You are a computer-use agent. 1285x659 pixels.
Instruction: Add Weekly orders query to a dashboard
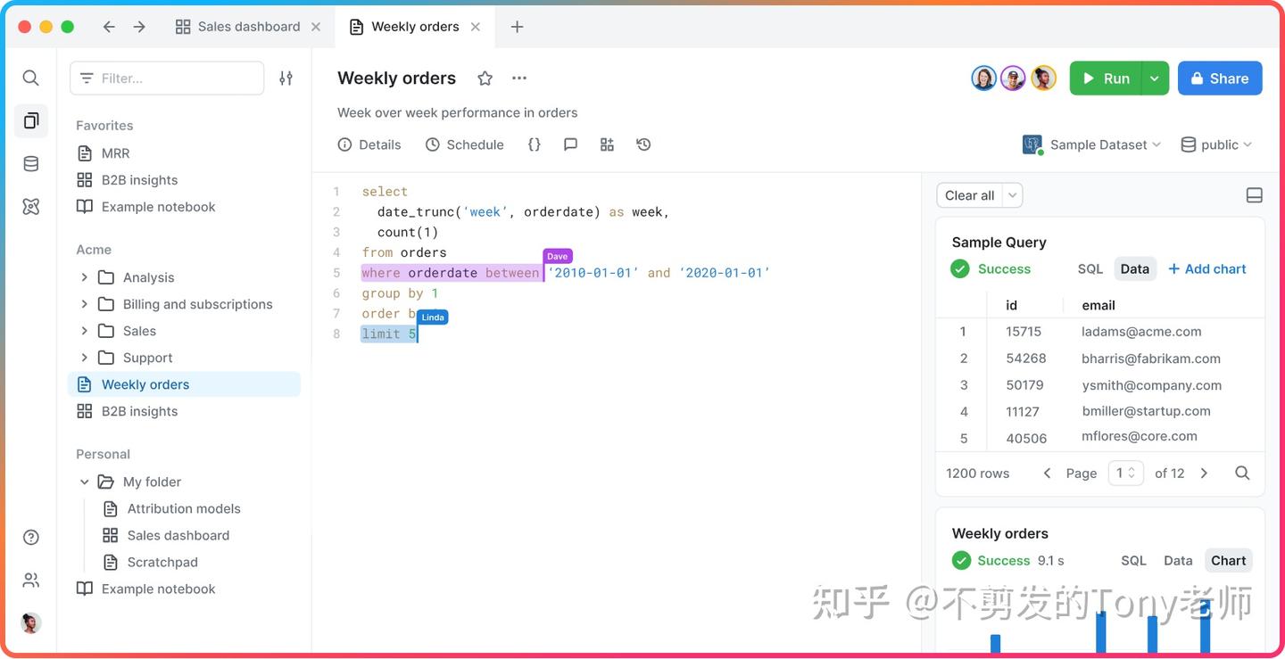607,144
